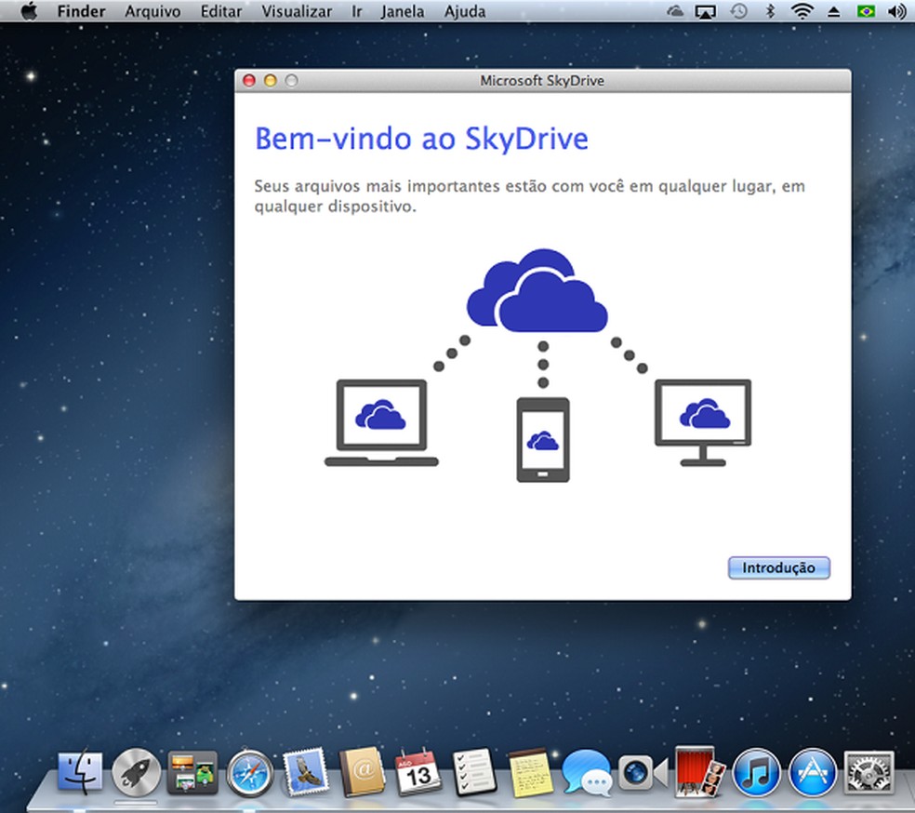This screenshot has width=915, height=813.
Task: Open the Ir menu
Action: click(x=356, y=11)
